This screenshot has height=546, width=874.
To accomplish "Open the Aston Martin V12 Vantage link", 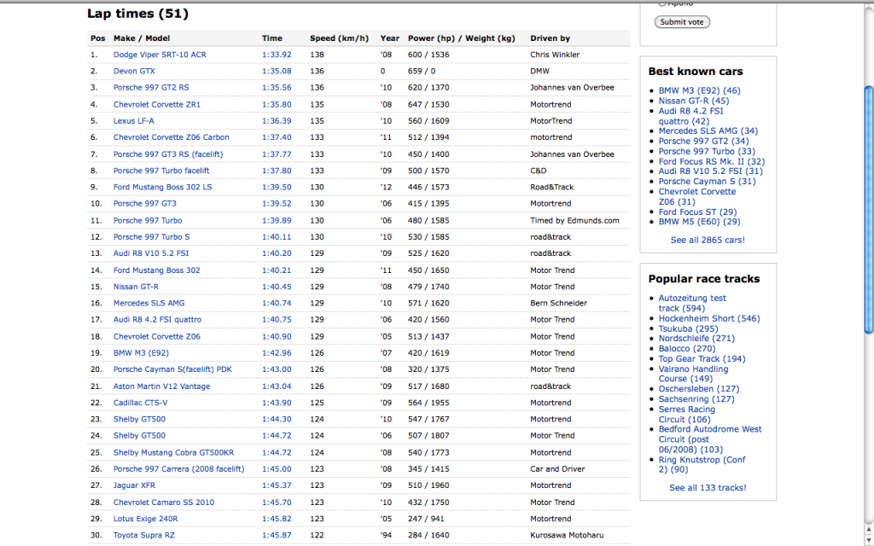I will [161, 386].
